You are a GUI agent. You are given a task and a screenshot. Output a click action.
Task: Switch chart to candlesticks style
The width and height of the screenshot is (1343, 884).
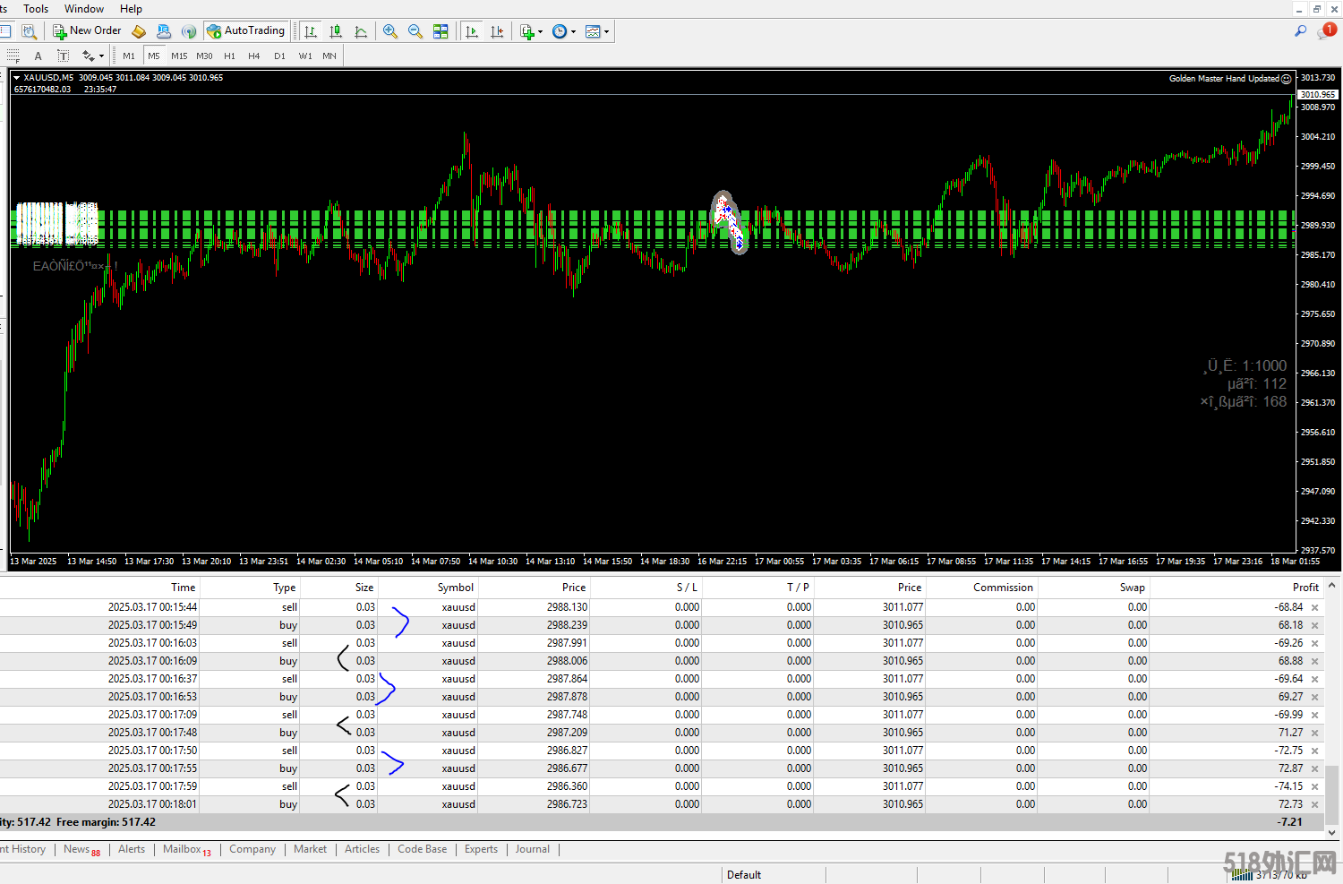click(336, 31)
